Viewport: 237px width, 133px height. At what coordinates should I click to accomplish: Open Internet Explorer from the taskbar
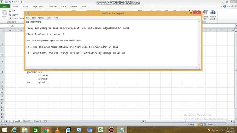(x=14, y=130)
